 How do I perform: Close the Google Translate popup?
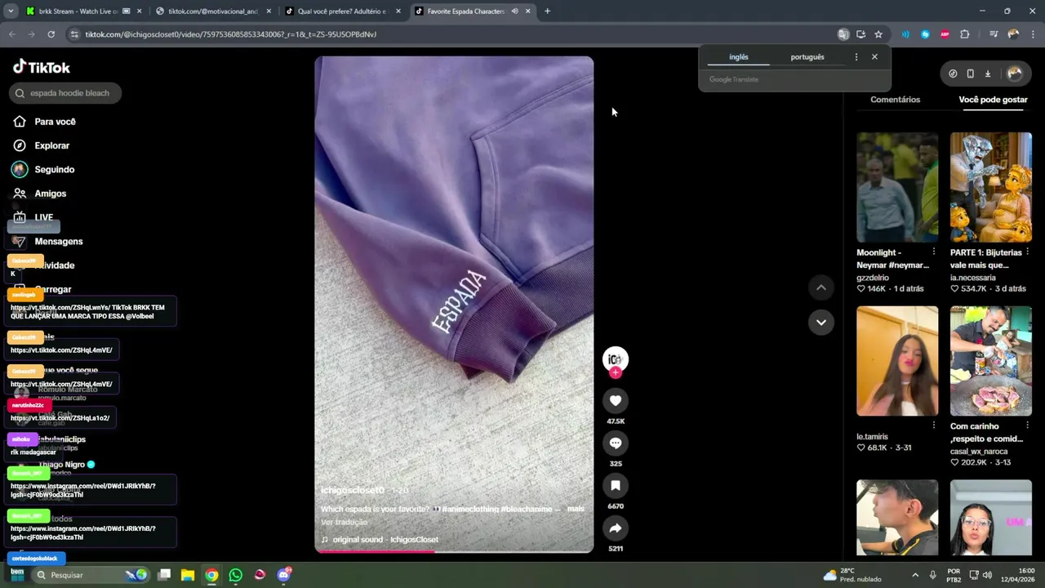coord(874,57)
